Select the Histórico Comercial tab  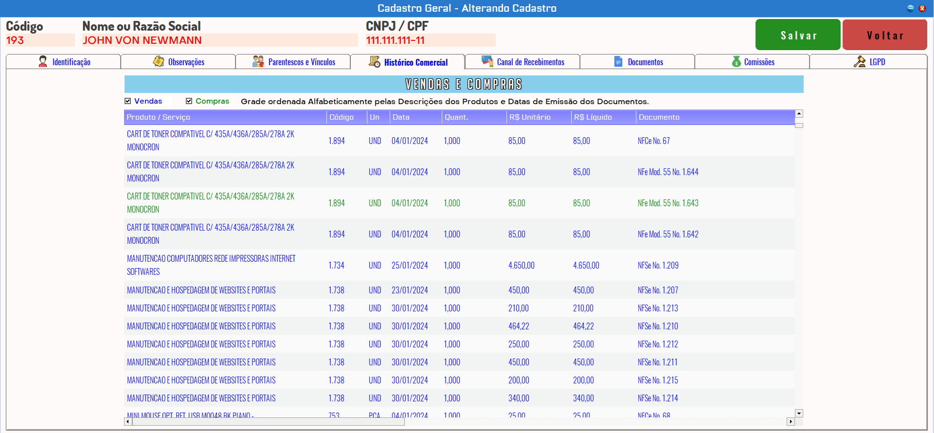[x=408, y=62]
